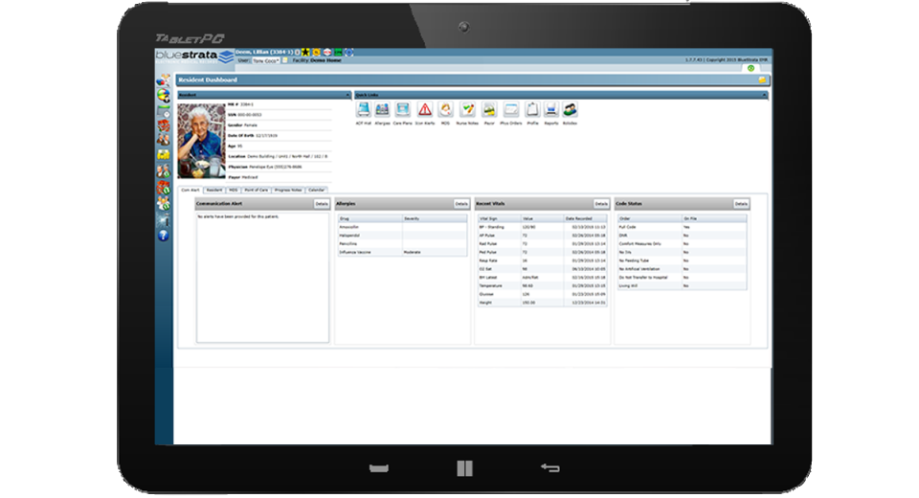Switch to the Progress Notes tab

[288, 190]
